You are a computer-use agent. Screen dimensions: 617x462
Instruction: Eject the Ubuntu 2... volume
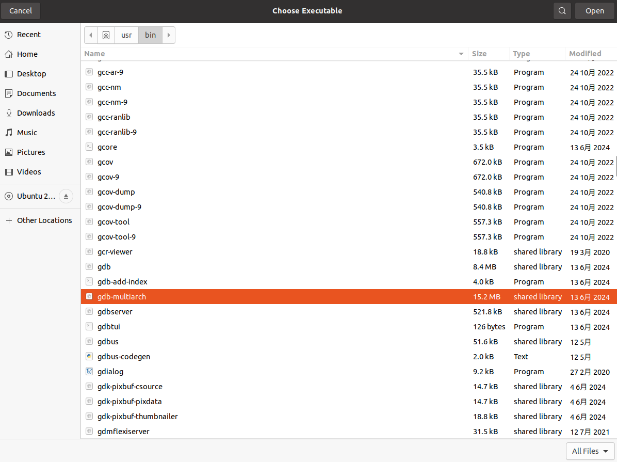point(66,196)
